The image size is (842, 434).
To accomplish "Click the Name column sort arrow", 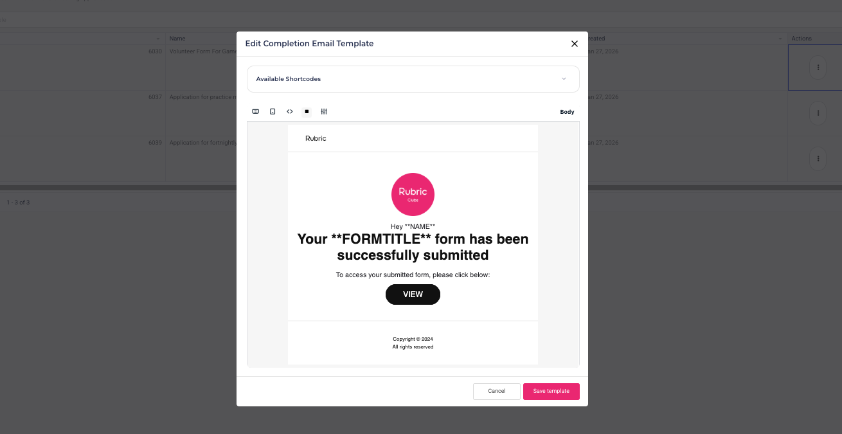I will click(158, 39).
